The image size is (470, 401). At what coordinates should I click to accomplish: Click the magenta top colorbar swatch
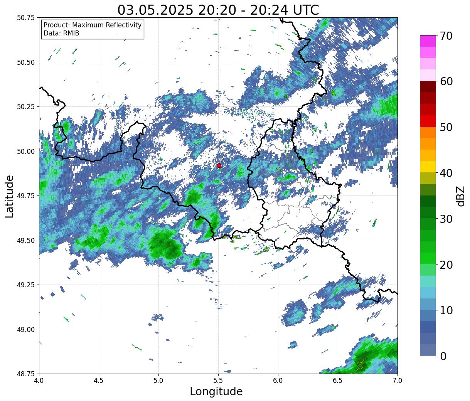pos(428,41)
